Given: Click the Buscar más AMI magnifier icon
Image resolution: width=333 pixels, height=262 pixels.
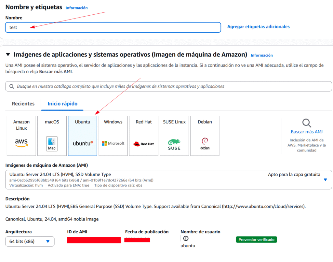Looking at the screenshot, I should coord(307,123).
